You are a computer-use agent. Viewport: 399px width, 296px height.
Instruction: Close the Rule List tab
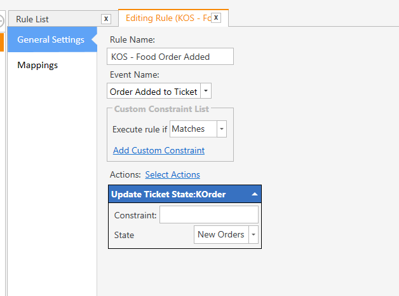pos(106,19)
